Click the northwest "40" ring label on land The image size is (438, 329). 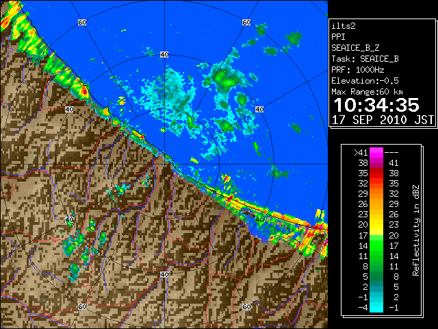coord(69,110)
